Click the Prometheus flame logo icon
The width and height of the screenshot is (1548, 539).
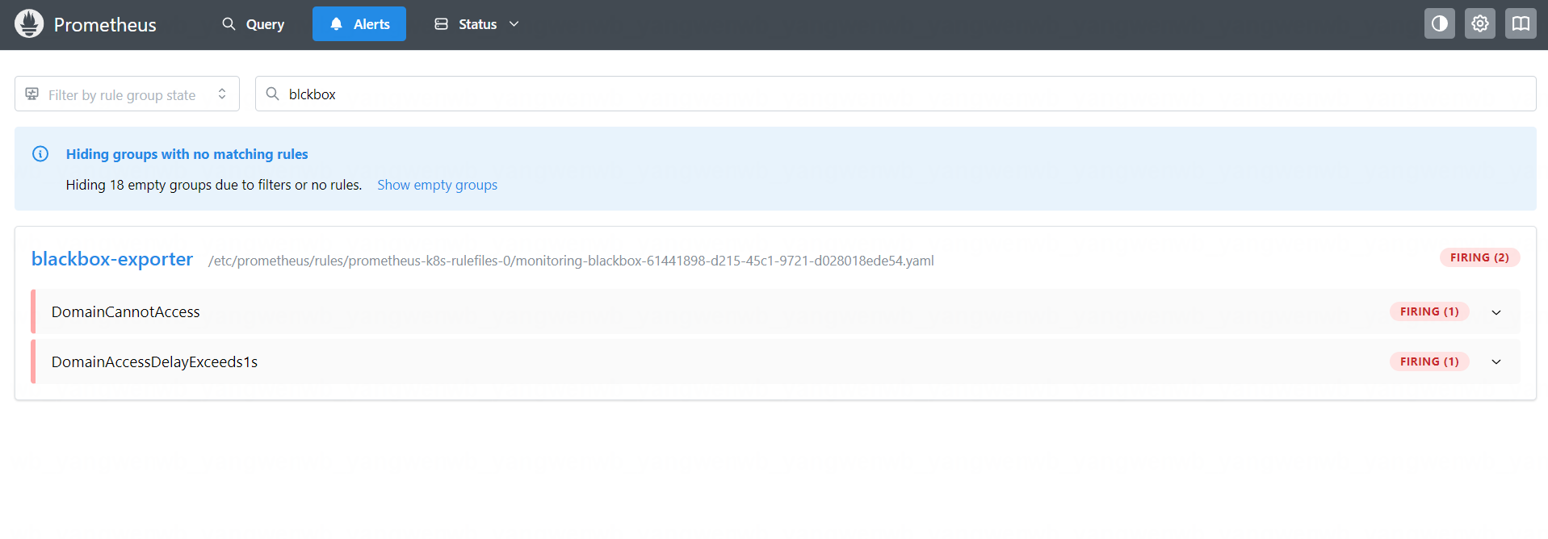click(x=29, y=24)
